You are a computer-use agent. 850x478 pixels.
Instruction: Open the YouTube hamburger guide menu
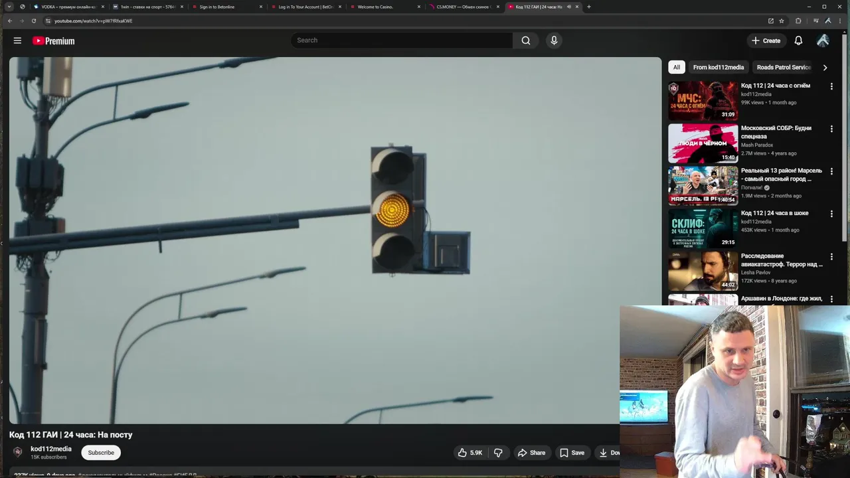coord(17,40)
